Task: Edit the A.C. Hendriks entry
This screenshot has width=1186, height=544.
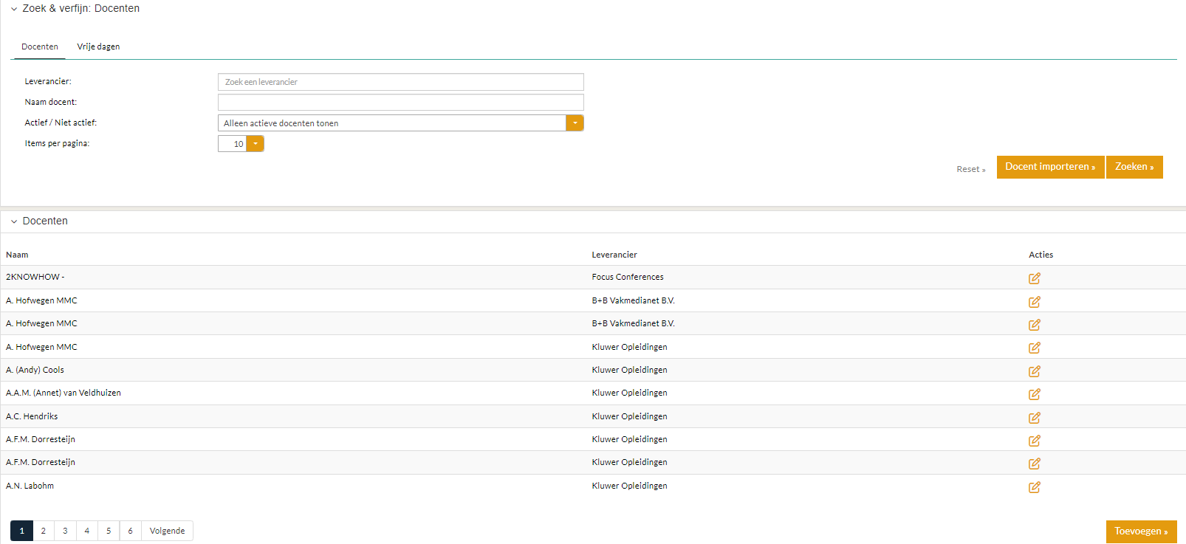Action: tap(1034, 418)
